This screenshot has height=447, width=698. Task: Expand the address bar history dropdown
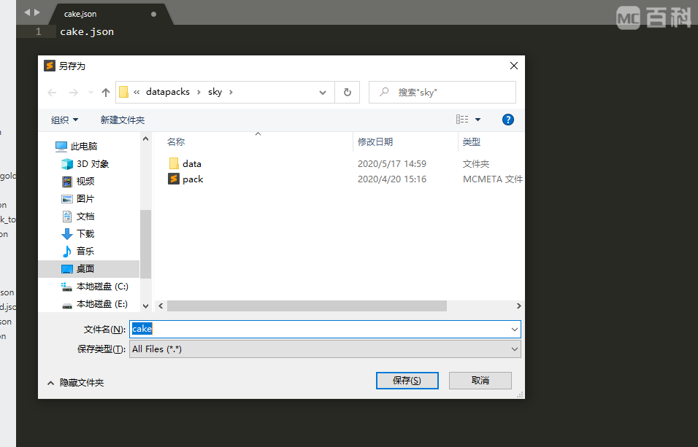pos(323,93)
